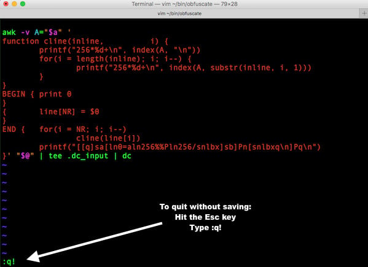
Task: Click the tee .dc_input command text
Action: [79, 156]
